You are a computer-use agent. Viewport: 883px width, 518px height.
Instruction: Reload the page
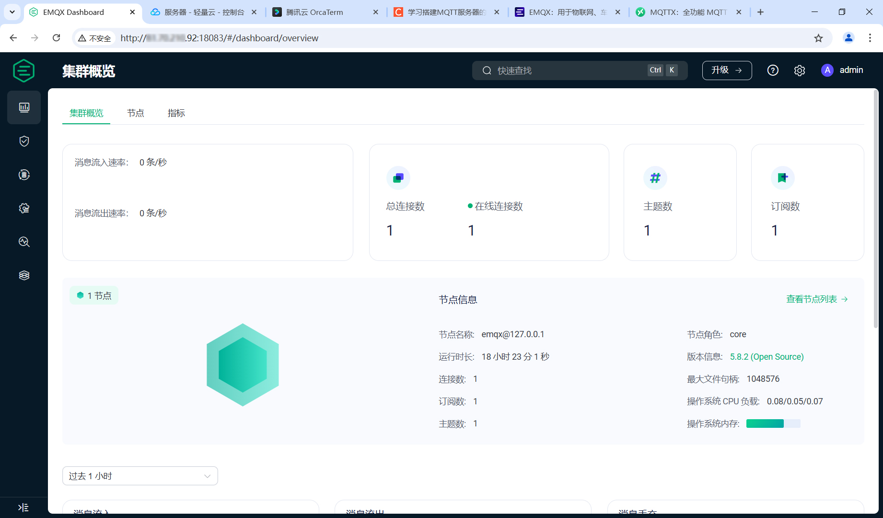[56, 38]
